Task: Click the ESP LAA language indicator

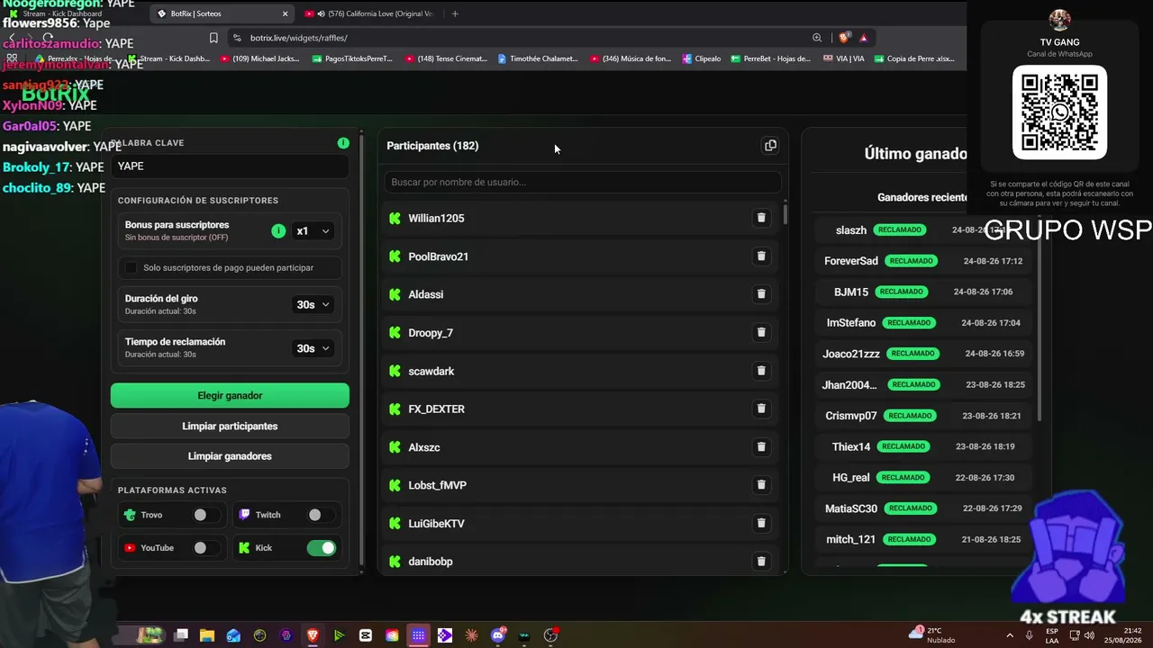Action: tap(1052, 635)
